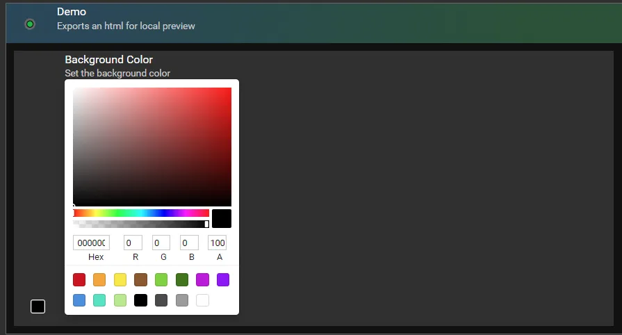
Task: Select the brown preset swatch
Action: tap(140, 280)
